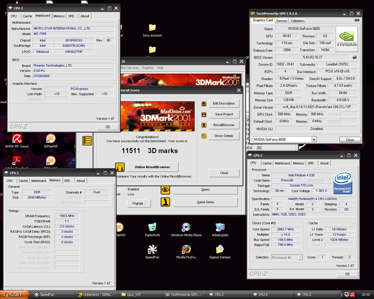Open the Cache tab in Memory CPU-Z window
Screen dimensions: 374x299
23,181
